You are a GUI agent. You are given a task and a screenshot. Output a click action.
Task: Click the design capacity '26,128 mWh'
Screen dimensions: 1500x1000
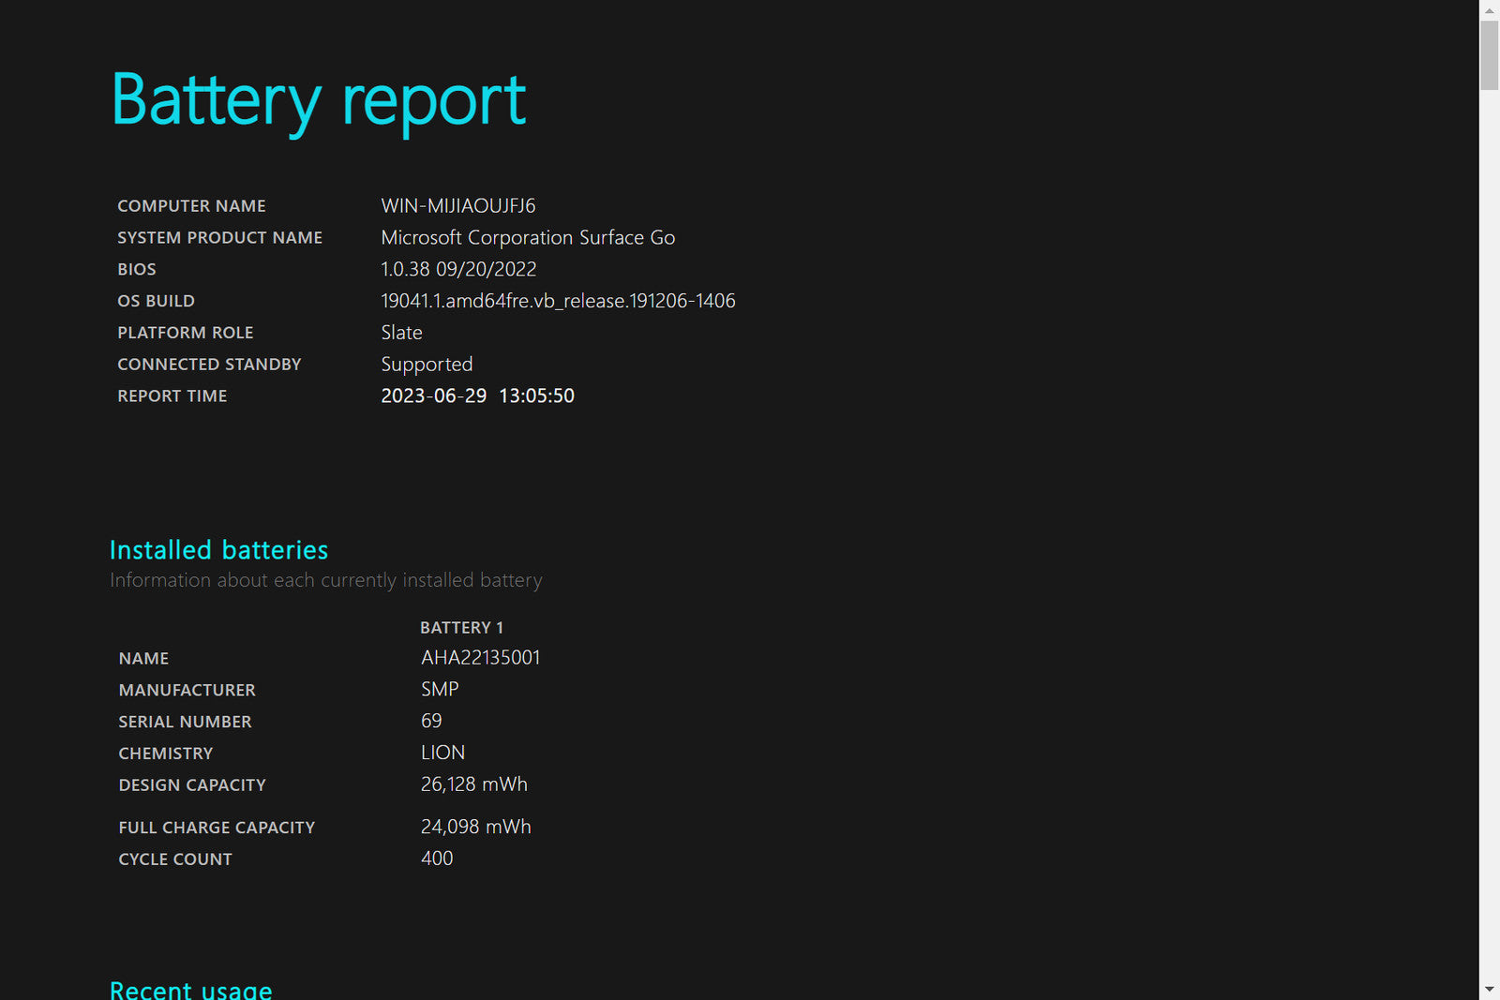click(x=473, y=784)
